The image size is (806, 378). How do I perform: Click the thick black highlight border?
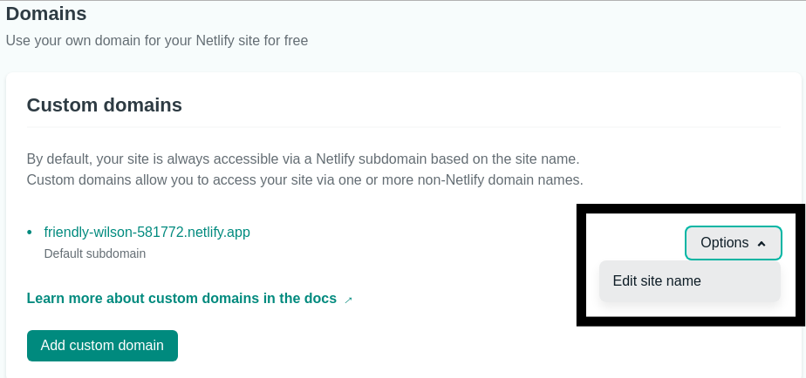point(581,261)
